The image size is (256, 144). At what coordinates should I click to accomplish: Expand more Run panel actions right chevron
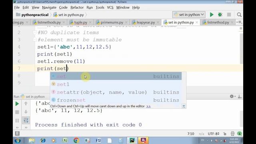coord(26,128)
